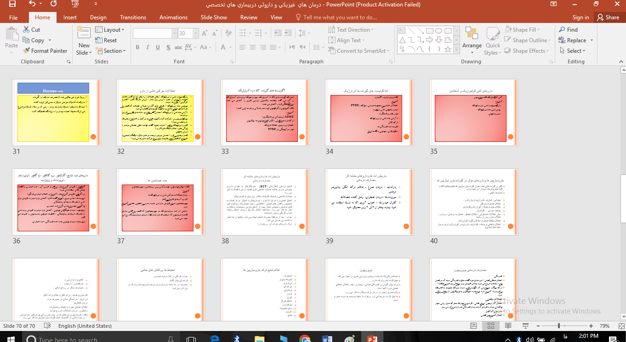Undo the last action
Viewport: 626px width, 342px height.
32,4
